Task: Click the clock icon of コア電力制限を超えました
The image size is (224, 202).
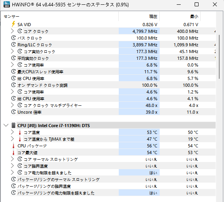Action: [20, 173]
